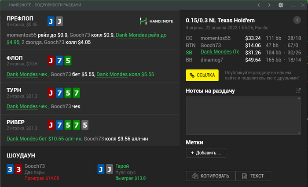Click blue 7 card on flop row
The height and width of the screenshot is (187, 308).
click(59, 61)
